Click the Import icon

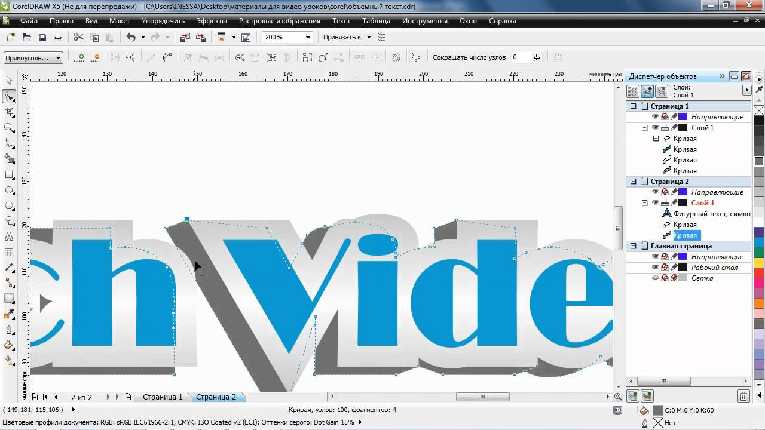tap(185, 37)
